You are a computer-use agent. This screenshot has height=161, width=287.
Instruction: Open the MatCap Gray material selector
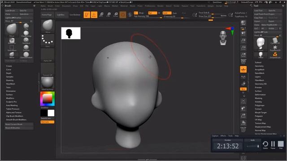[48, 84]
